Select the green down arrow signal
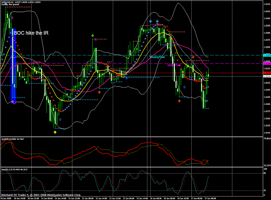 click(x=93, y=35)
